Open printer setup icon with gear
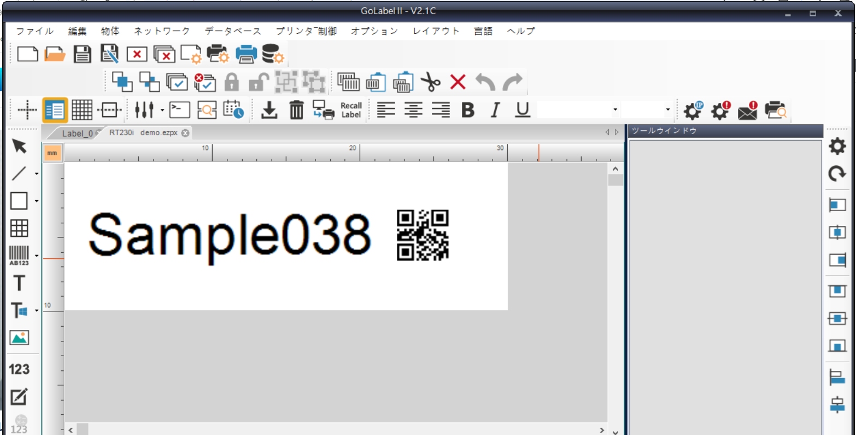The width and height of the screenshot is (856, 435). [x=218, y=54]
